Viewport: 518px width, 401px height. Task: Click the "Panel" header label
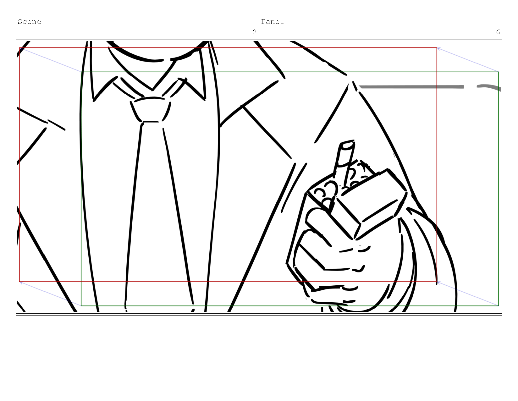point(273,22)
